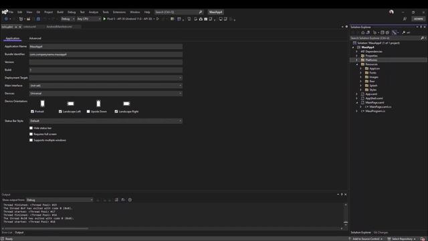Click the toggle word wrap output icon

coord(123,199)
